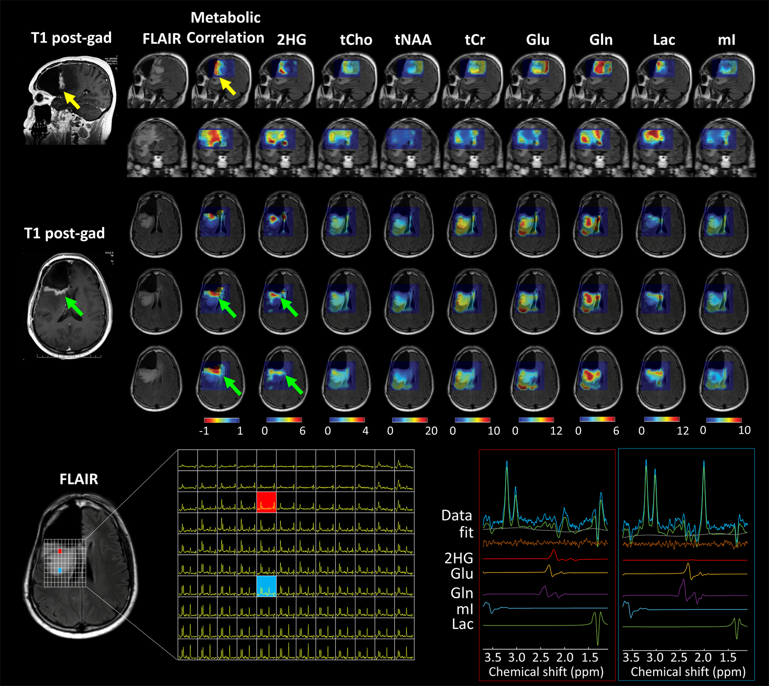Select the blue highlighted voxel in the spectral grid
Image resolution: width=769 pixels, height=686 pixels.
pos(266,586)
